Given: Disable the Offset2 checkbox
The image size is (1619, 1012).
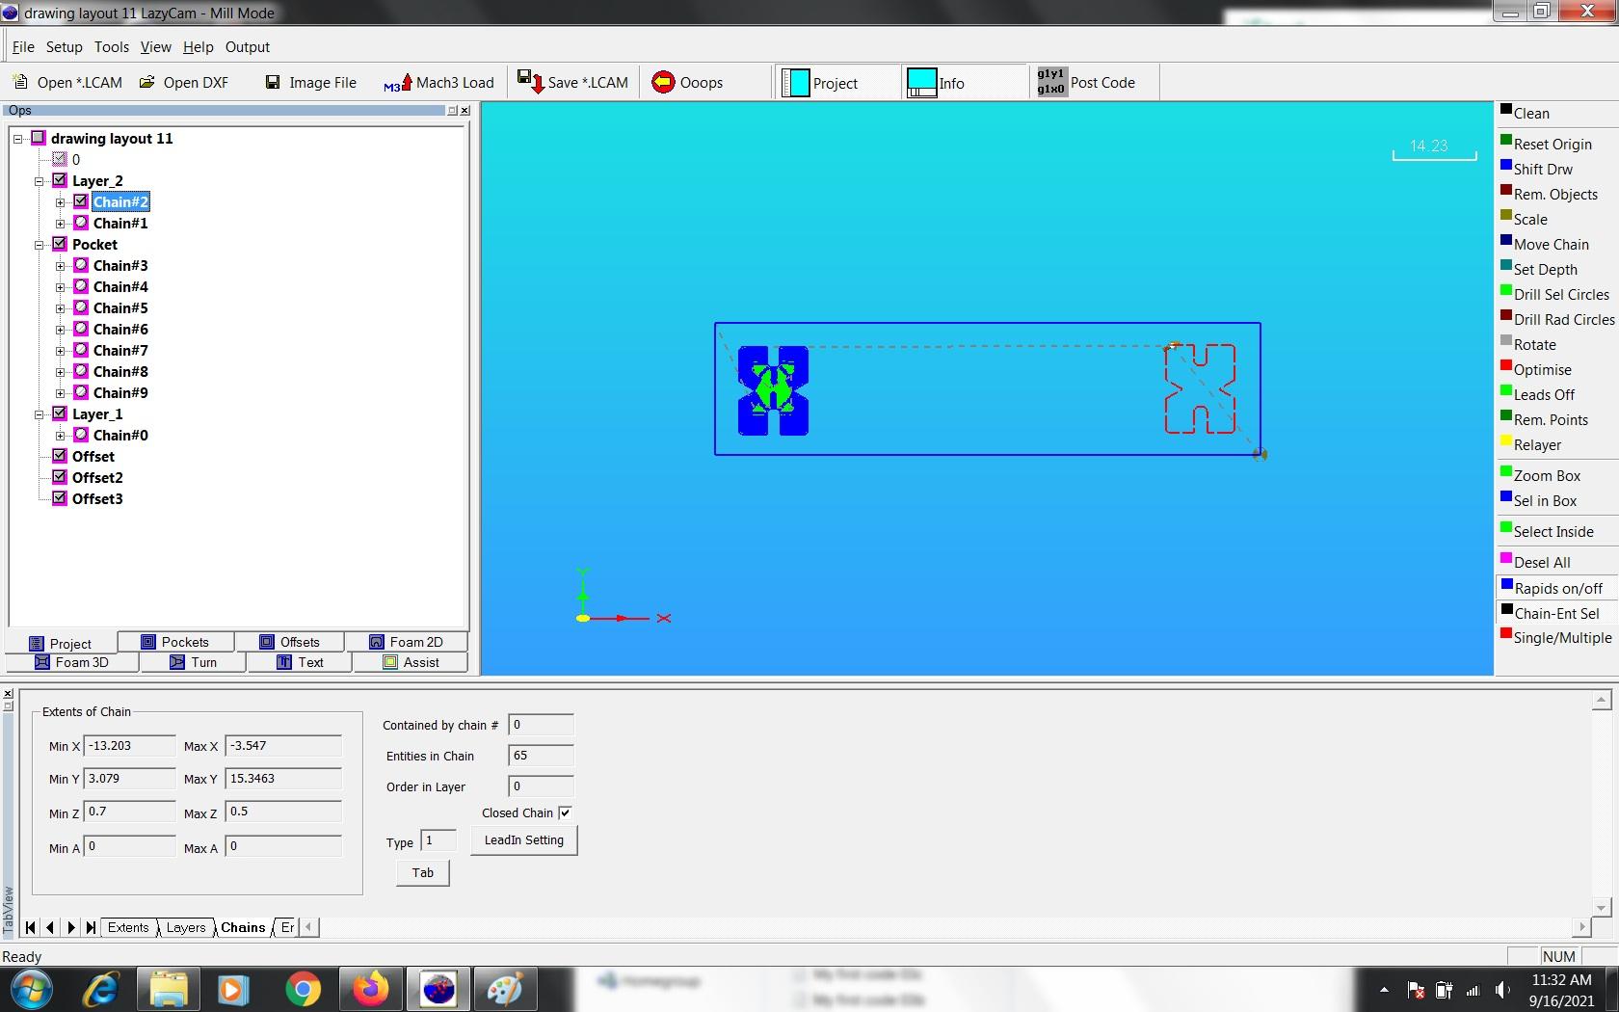Looking at the screenshot, I should [x=60, y=477].
